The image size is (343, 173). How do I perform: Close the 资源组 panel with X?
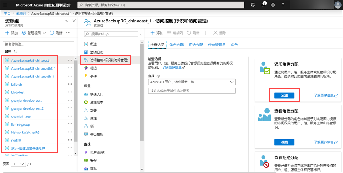[74, 21]
